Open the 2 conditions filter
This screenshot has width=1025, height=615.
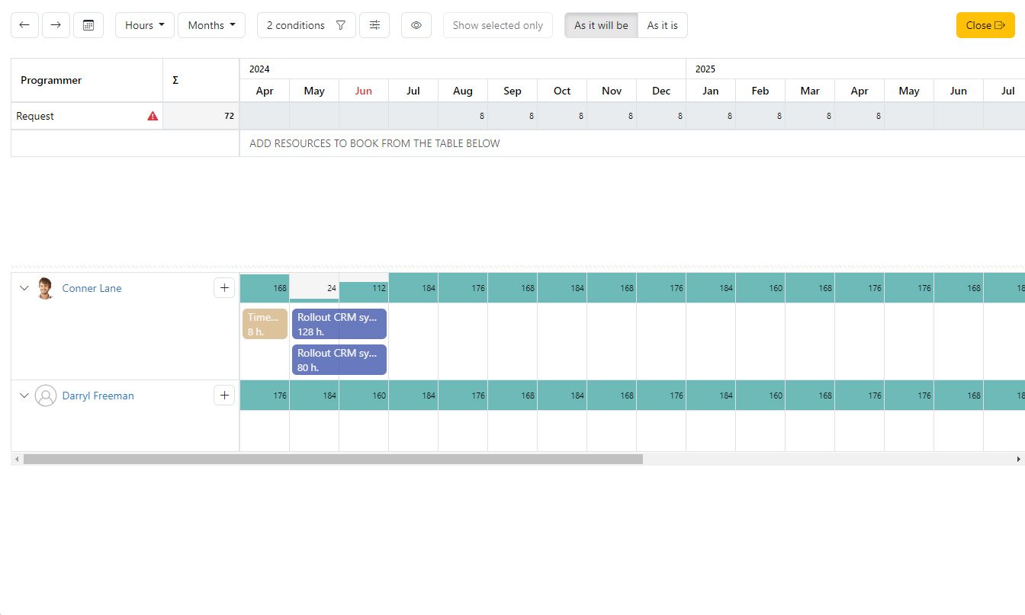(307, 25)
